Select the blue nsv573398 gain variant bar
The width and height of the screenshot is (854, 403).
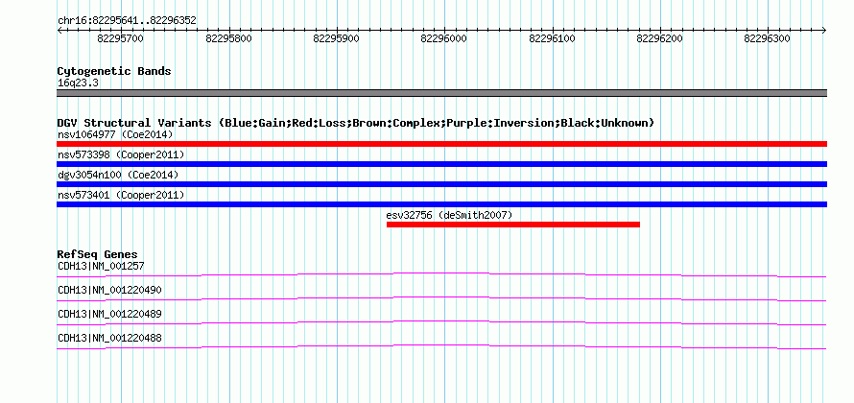coord(441,164)
